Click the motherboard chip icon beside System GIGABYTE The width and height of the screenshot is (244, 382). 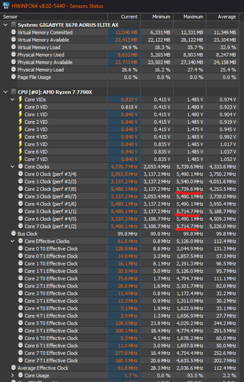click(14, 25)
